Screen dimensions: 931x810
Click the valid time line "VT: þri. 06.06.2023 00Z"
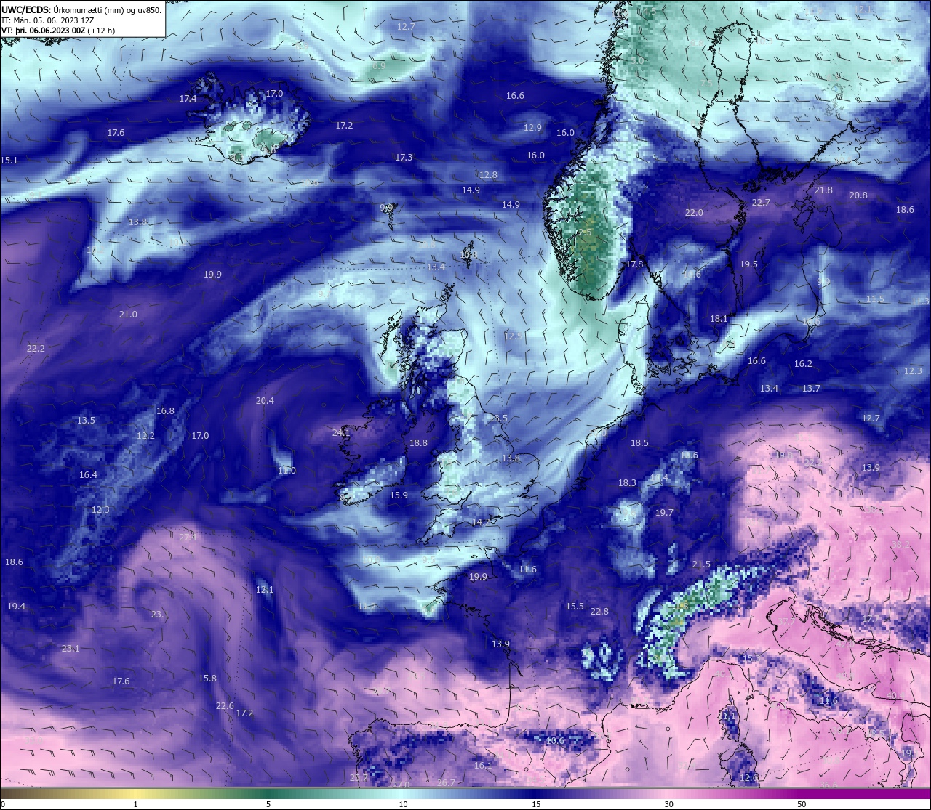click(43, 31)
